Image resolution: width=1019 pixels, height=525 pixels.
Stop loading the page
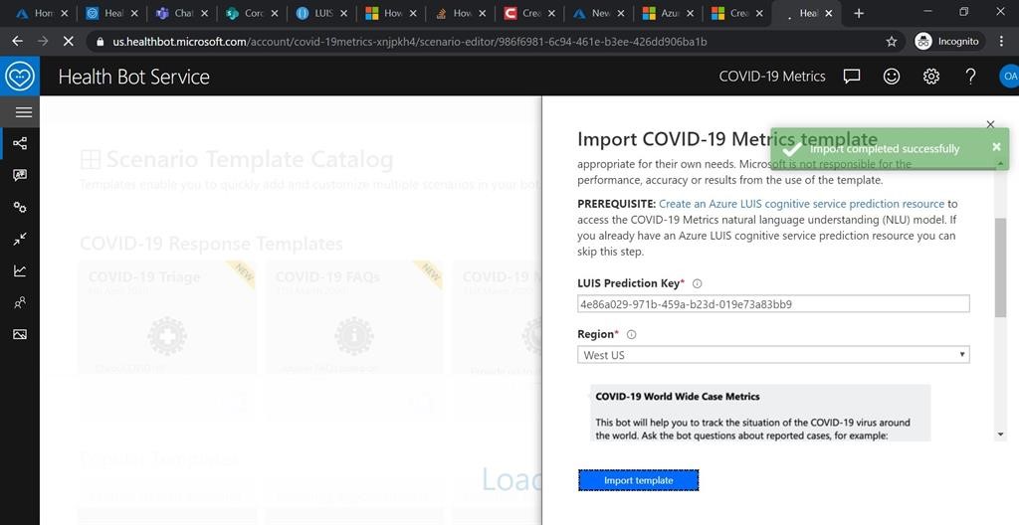[x=69, y=42]
